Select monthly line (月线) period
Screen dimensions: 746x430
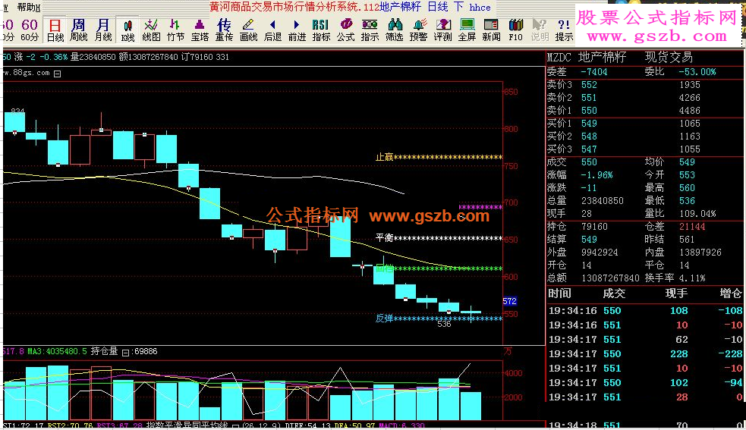click(x=102, y=30)
